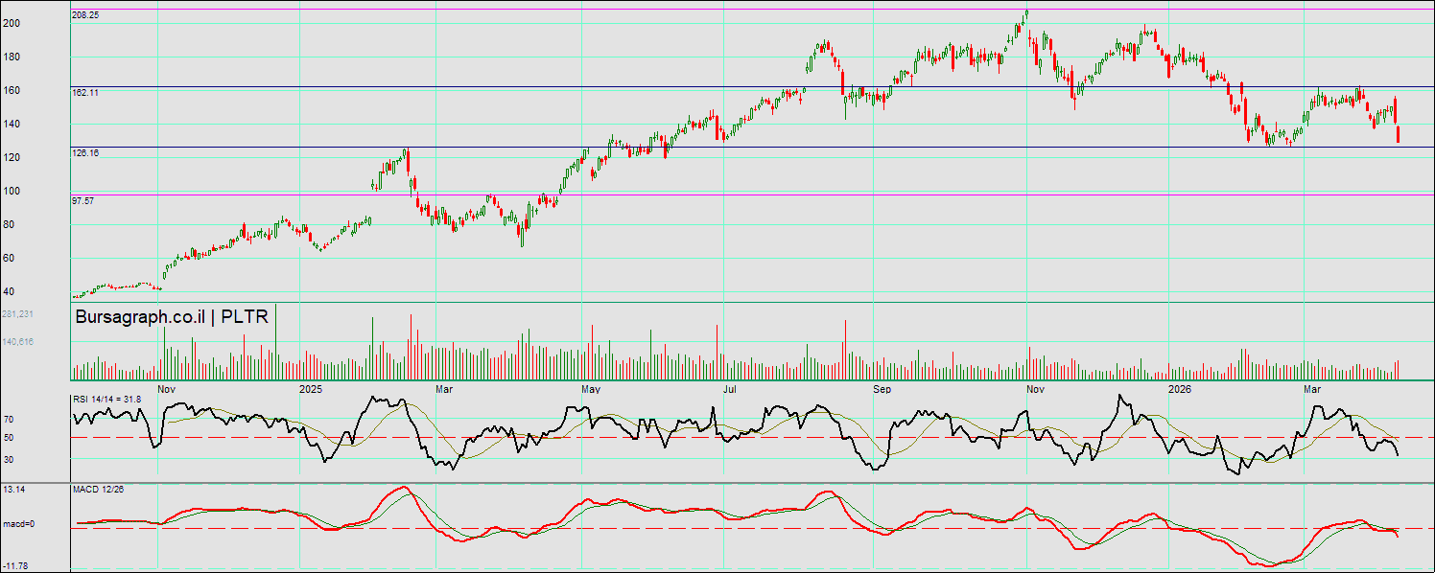Click the 120 price axis label
Image resolution: width=1435 pixels, height=573 pixels.
point(12,157)
